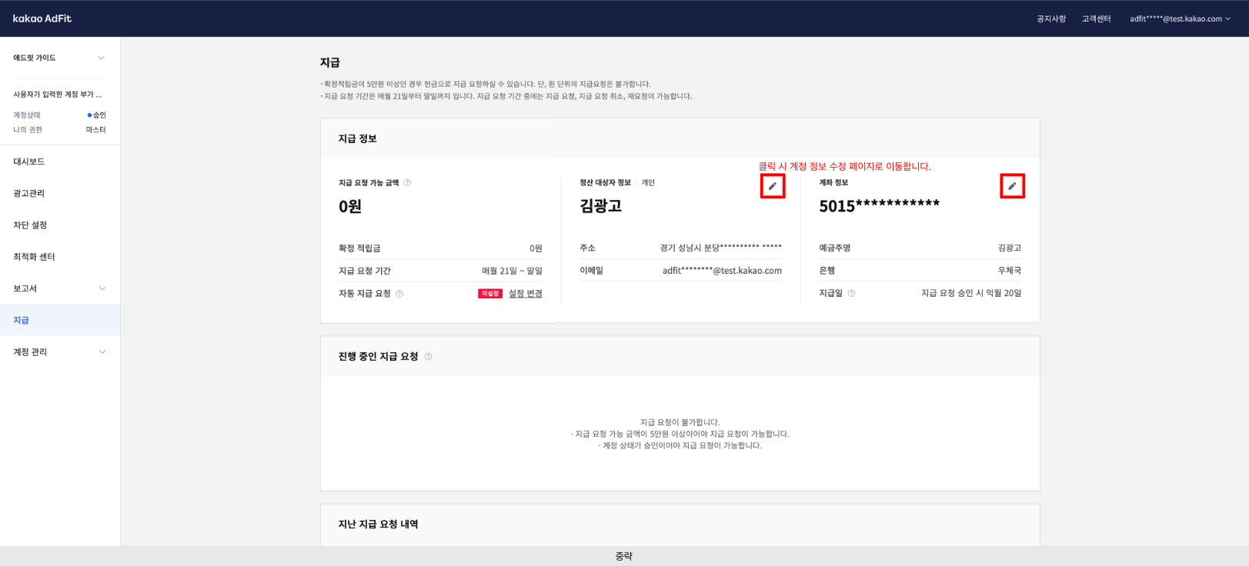Expand the 보고서 sidebar section

(102, 288)
